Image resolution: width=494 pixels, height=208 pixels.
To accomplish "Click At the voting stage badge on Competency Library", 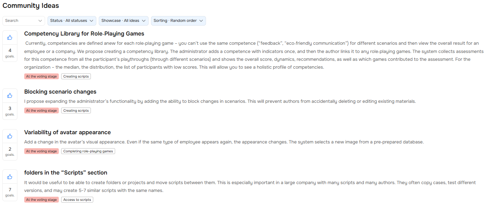I will pos(41,77).
